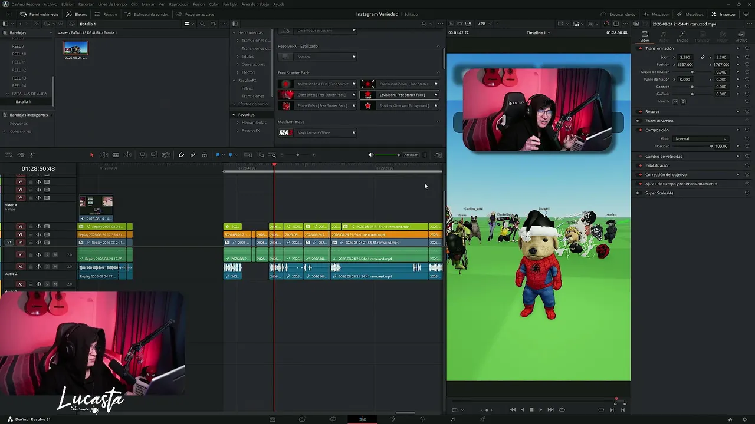
Task: Open the Edit page icon in bottom bar
Action: point(363,419)
